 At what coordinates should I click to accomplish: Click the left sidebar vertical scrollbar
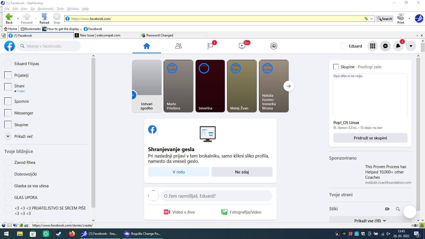(93, 133)
